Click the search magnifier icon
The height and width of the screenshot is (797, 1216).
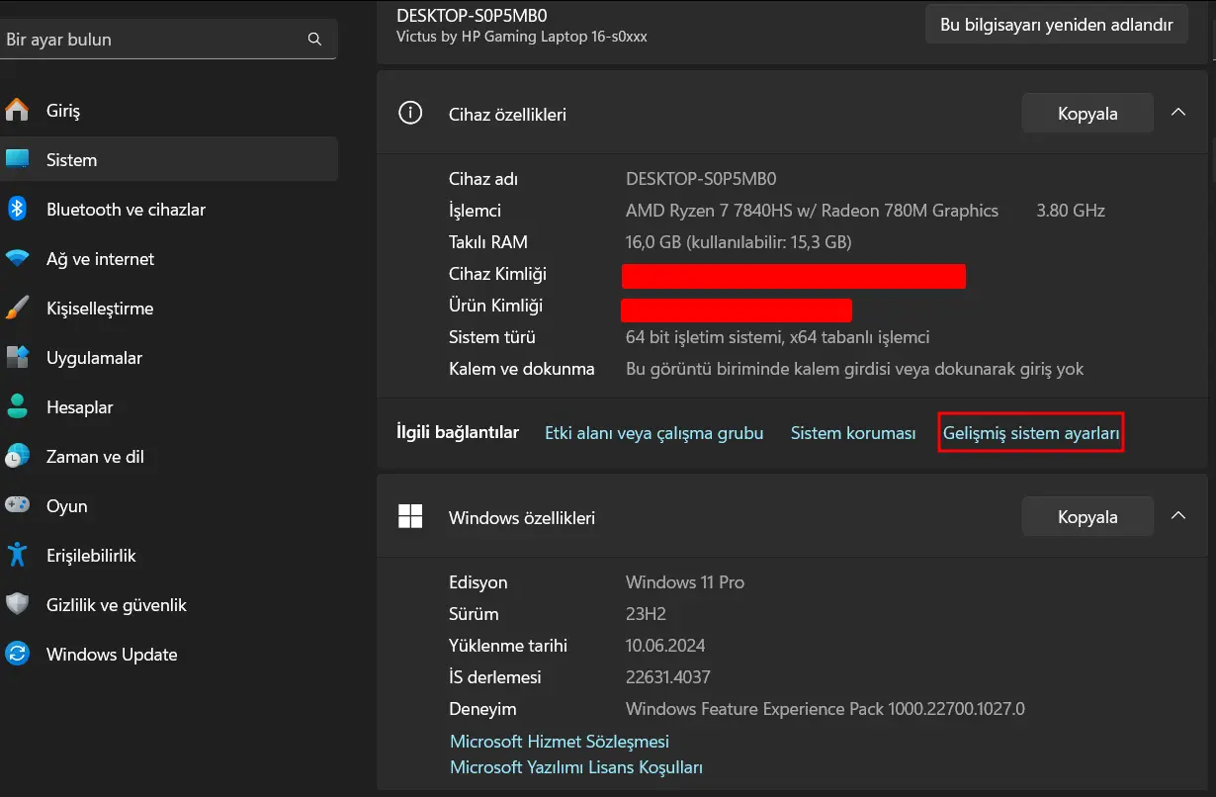(x=314, y=40)
